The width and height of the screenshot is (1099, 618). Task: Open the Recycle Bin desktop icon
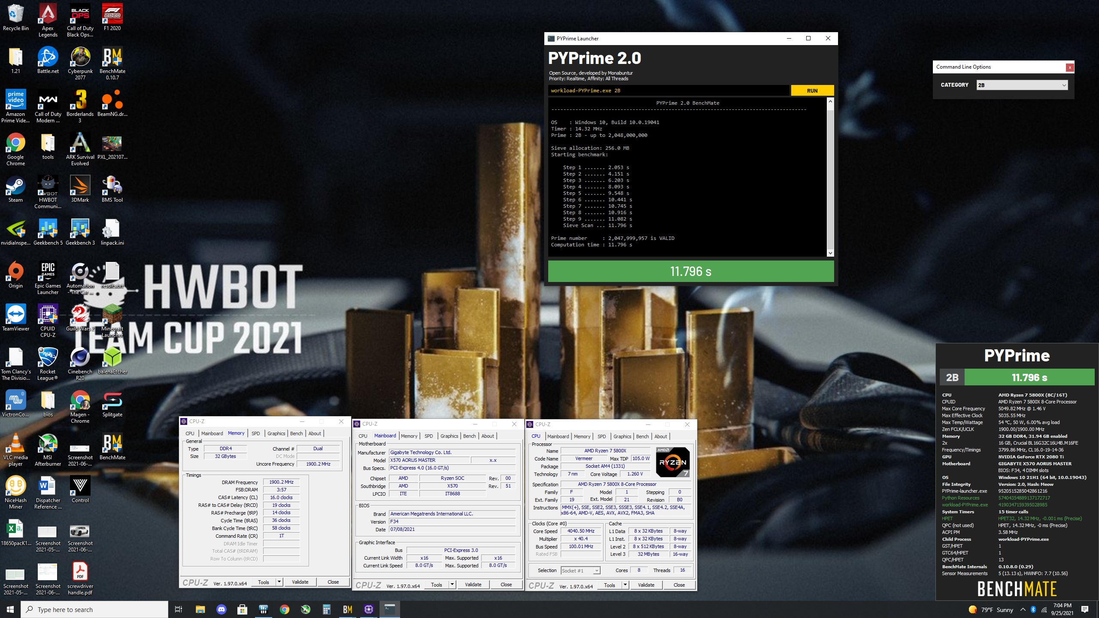tap(15, 18)
